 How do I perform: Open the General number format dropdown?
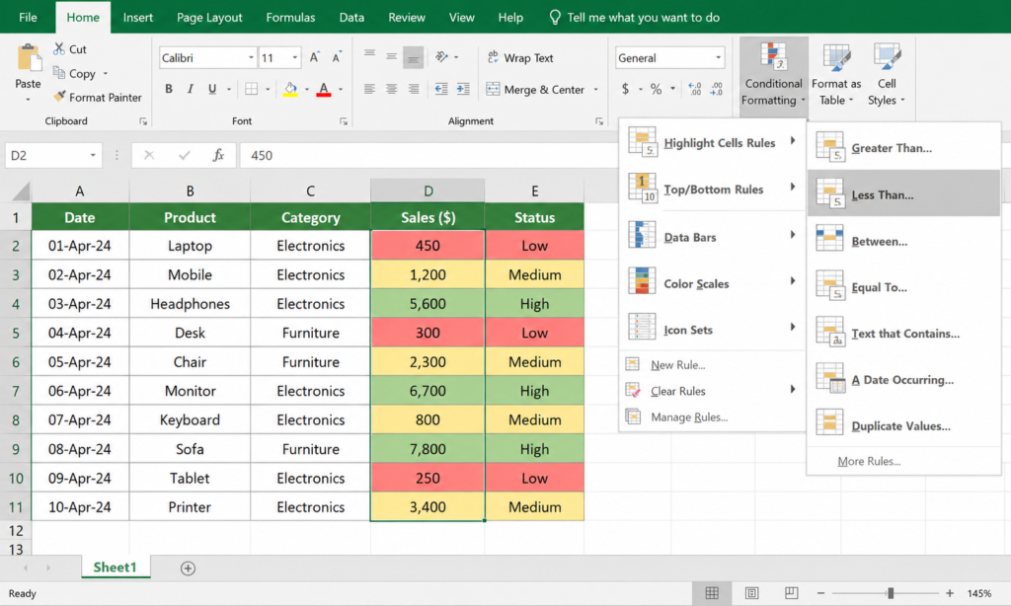click(x=719, y=58)
